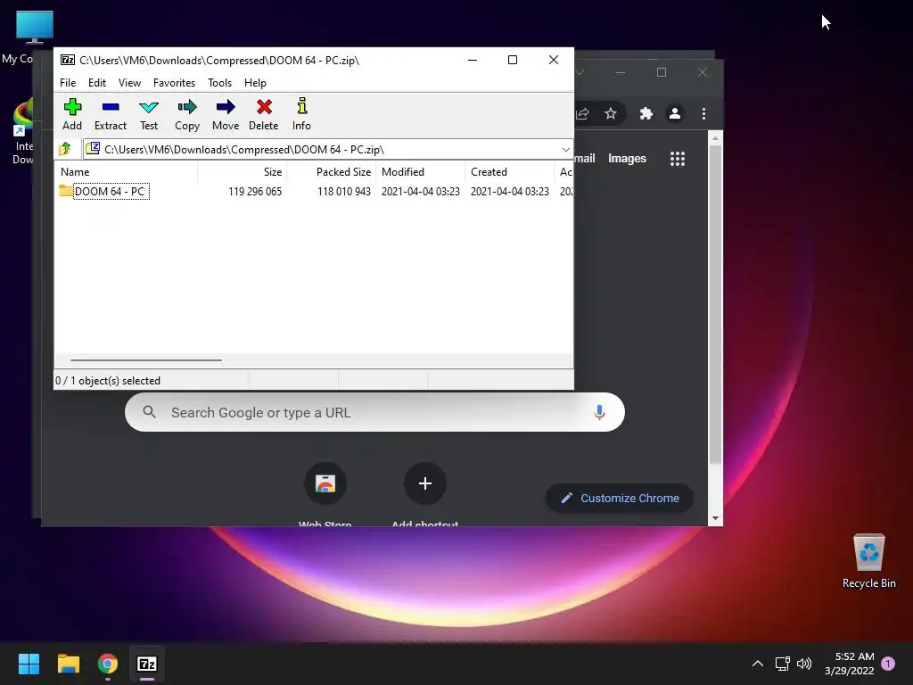Click the Add button in 7-Zip toolbar

72,114
